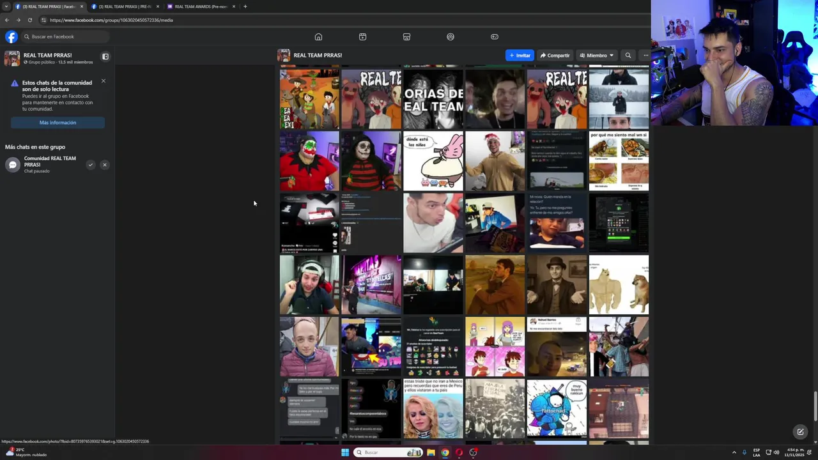This screenshot has height=460, width=818.
Task: Switch to the REAL TEAM PRRAS PRE-N tab
Action: (125, 6)
